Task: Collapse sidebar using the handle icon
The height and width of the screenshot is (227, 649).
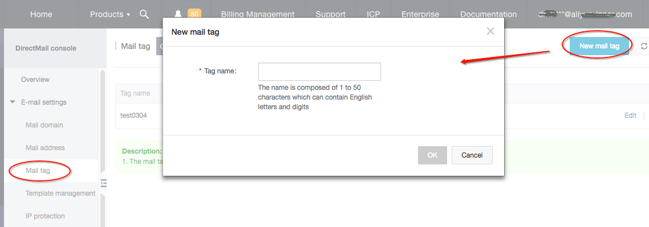Action: coord(103,183)
